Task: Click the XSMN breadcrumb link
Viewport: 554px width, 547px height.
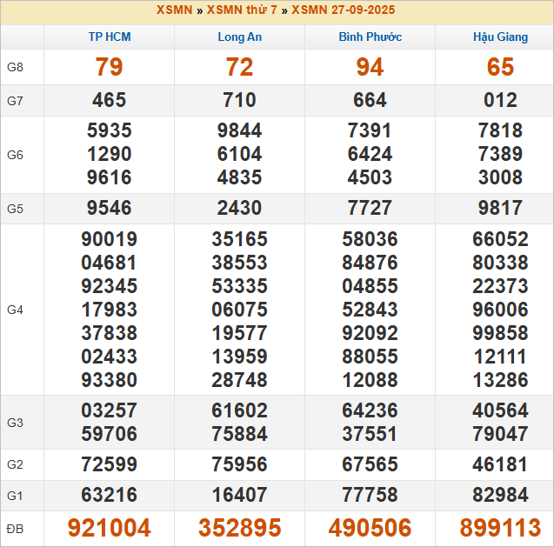Action: point(174,10)
